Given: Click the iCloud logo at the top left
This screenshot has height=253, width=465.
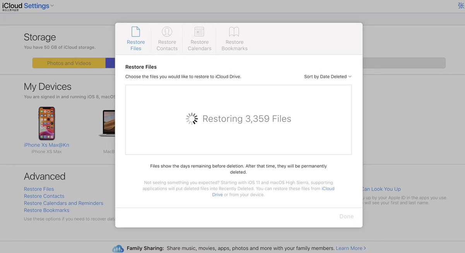Looking at the screenshot, I should tap(12, 6).
